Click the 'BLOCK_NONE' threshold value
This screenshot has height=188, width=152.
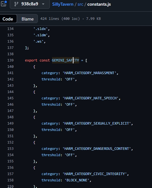pyautogui.click(x=77, y=180)
